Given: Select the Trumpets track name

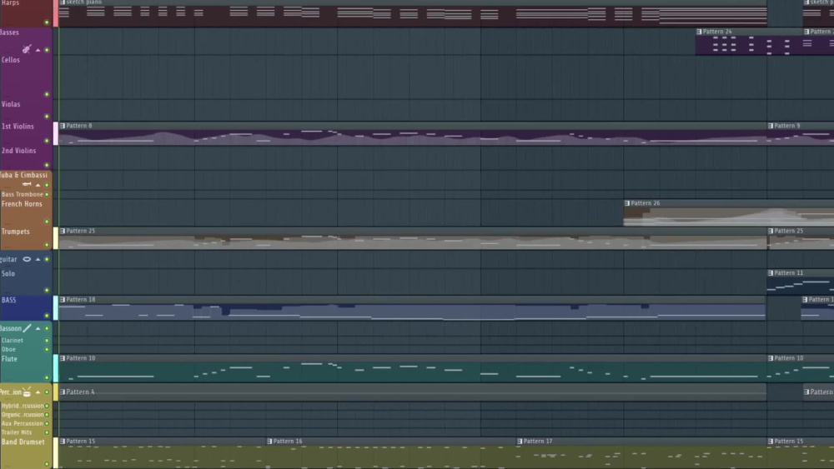Looking at the screenshot, I should [15, 232].
